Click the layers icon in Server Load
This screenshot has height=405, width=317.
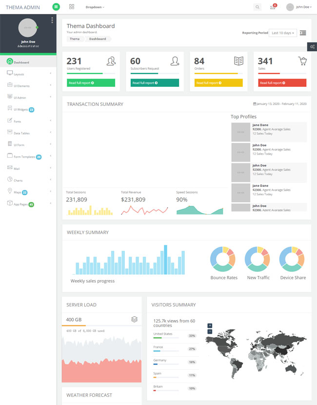click(134, 319)
